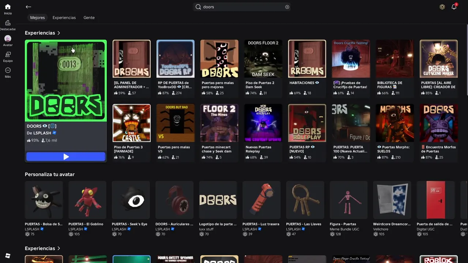Viewport: 468px width, 263px height.
Task: Select PUERTAS - Bolsa de S... avatar item
Action: tap(44, 209)
